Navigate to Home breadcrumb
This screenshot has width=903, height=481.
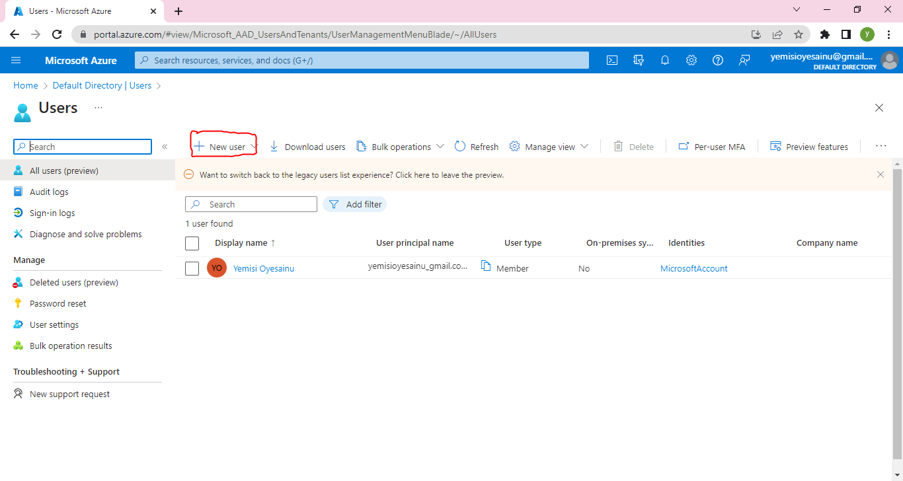click(x=26, y=85)
